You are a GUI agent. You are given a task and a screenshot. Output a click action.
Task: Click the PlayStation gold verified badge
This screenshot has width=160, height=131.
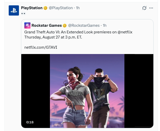[45, 8]
